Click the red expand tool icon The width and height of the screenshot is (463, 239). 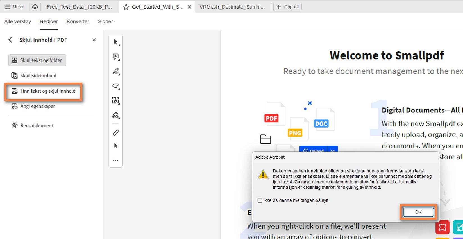442,227
